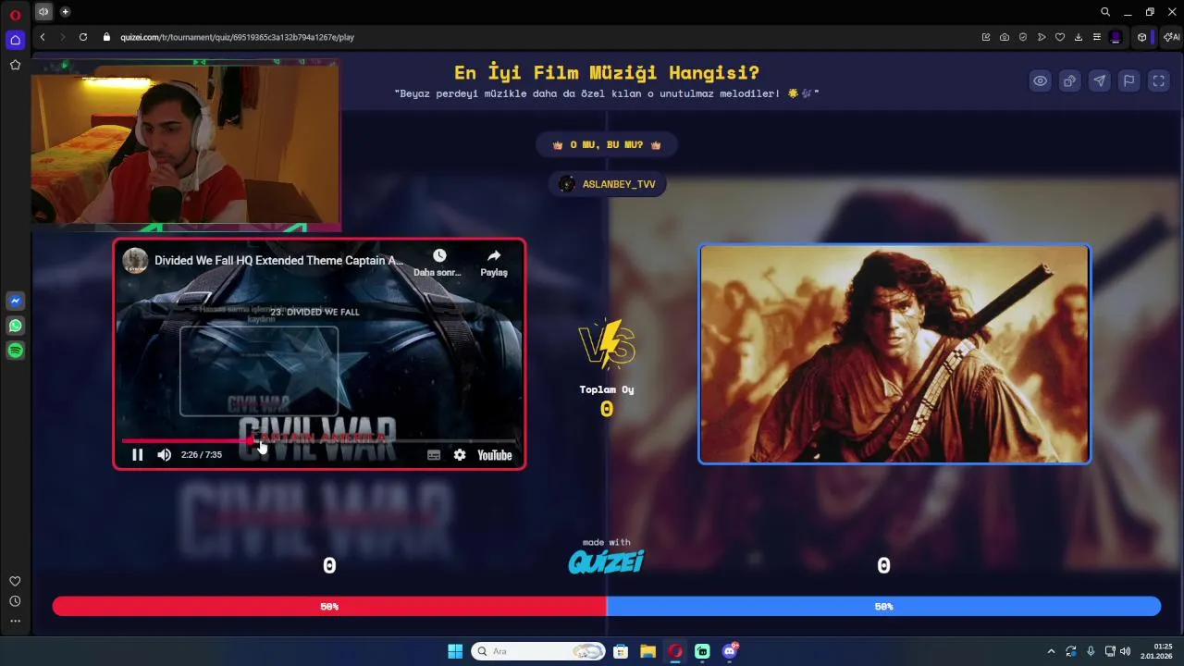Go back to previous page

(x=43, y=37)
